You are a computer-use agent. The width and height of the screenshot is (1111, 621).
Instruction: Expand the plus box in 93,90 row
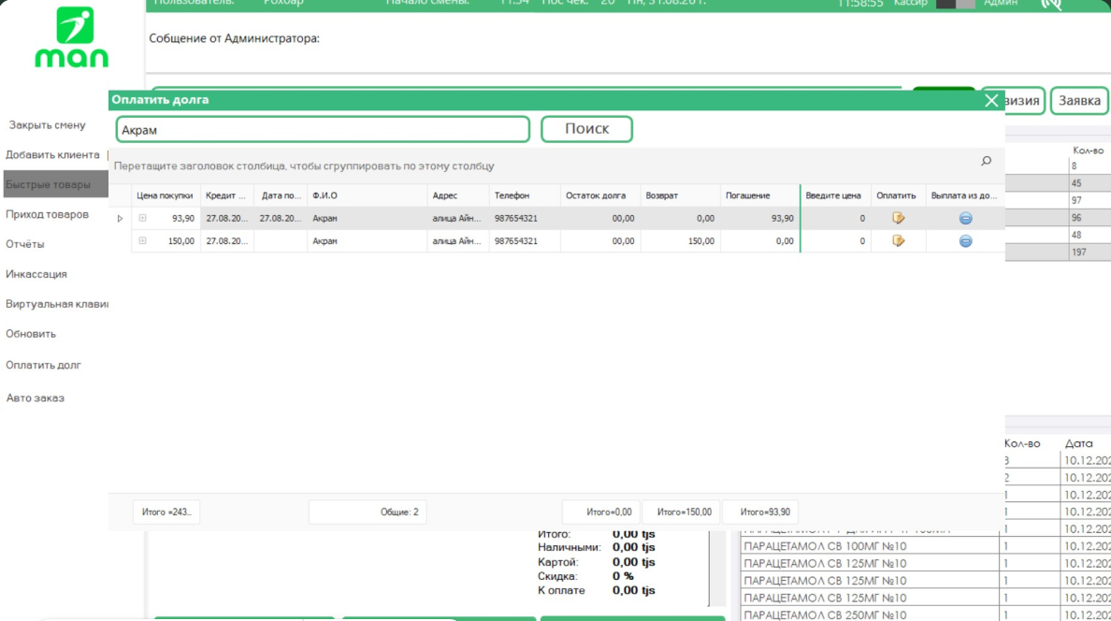tap(142, 218)
